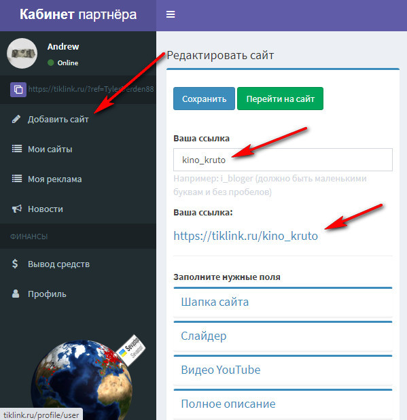
Task: Open the https://tiklink.ru/kino_kruto link
Action: point(245,236)
